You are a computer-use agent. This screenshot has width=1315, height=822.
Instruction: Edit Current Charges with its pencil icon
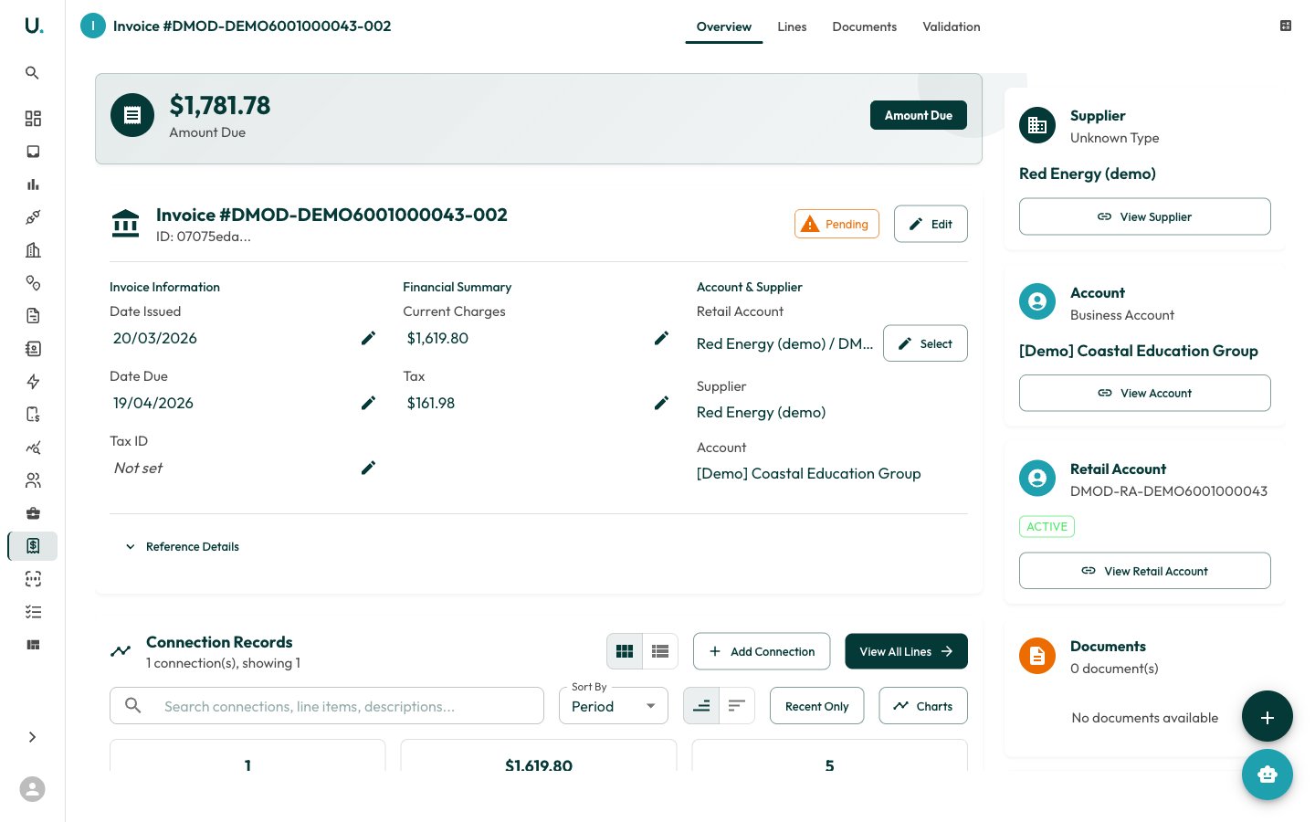coord(661,338)
